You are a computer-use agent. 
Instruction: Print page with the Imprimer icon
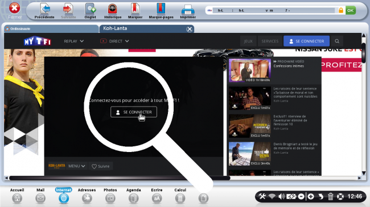[188, 10]
